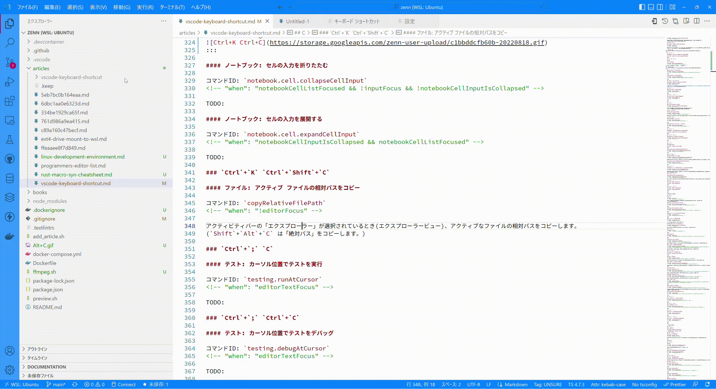Open the README.md file
Image resolution: width=716 pixels, height=389 pixels.
tap(96, 307)
